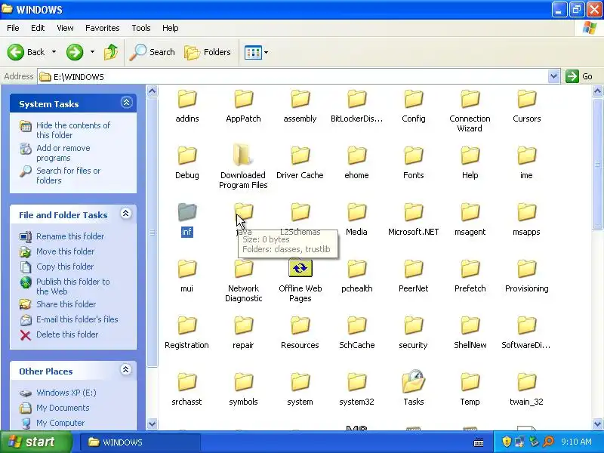Click Move this folder

[x=65, y=251]
